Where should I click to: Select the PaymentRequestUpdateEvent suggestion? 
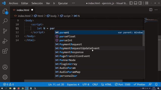[100, 48]
